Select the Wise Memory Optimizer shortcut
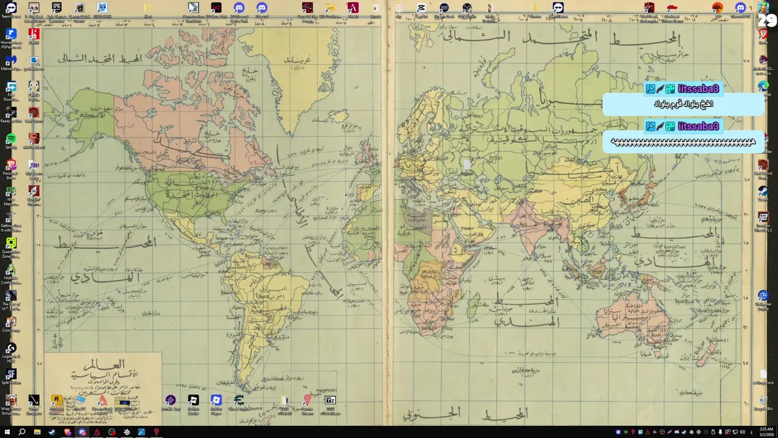Viewport: 778px width, 438px height. point(11,196)
